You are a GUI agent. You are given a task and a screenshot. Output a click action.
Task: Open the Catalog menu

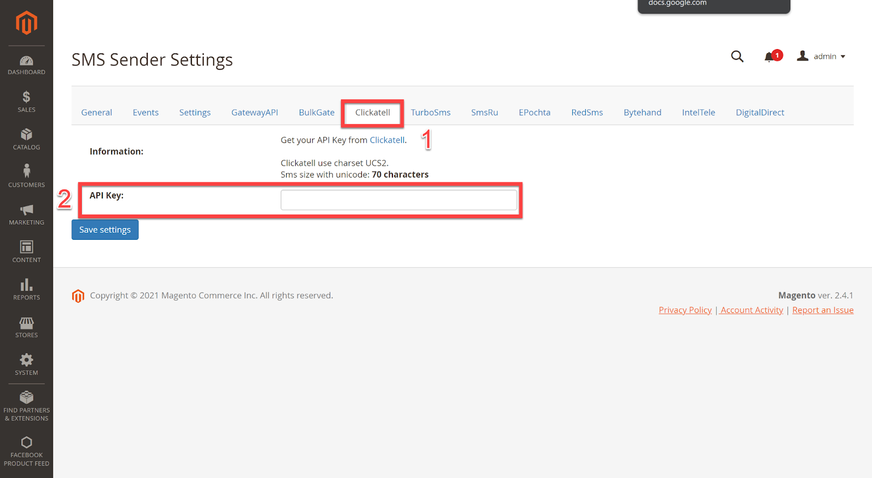point(26,140)
